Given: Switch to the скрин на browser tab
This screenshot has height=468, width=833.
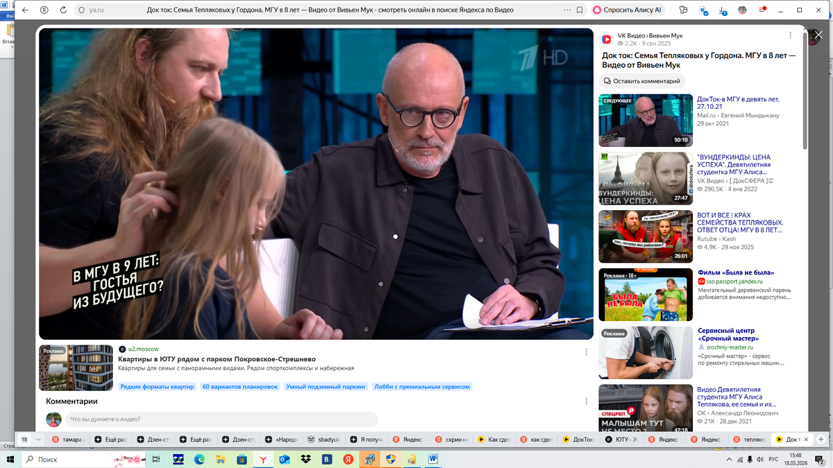Looking at the screenshot, I should pos(452,440).
